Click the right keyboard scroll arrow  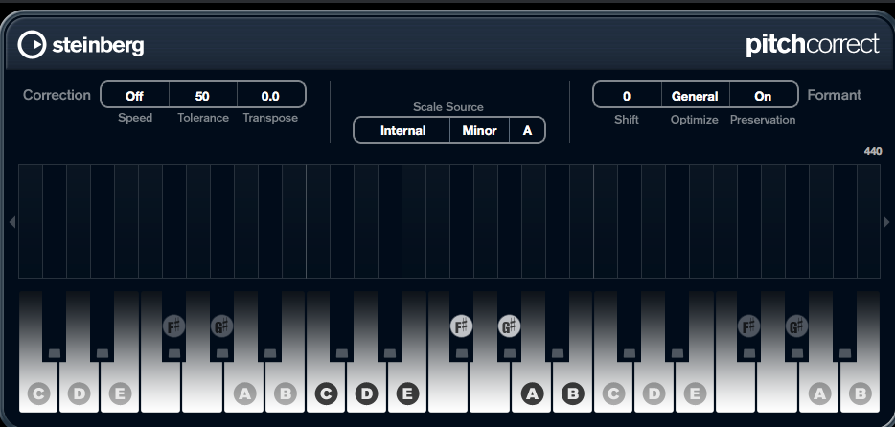(x=886, y=222)
